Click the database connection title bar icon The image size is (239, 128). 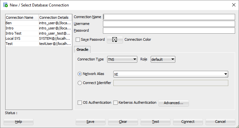point(6,5)
